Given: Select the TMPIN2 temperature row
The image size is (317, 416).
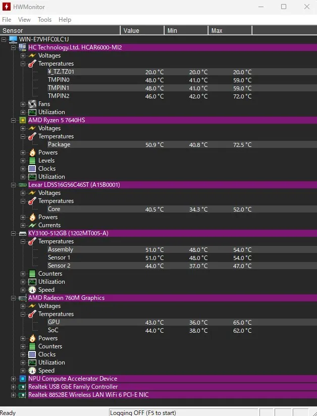Looking at the screenshot, I should [x=182, y=96].
